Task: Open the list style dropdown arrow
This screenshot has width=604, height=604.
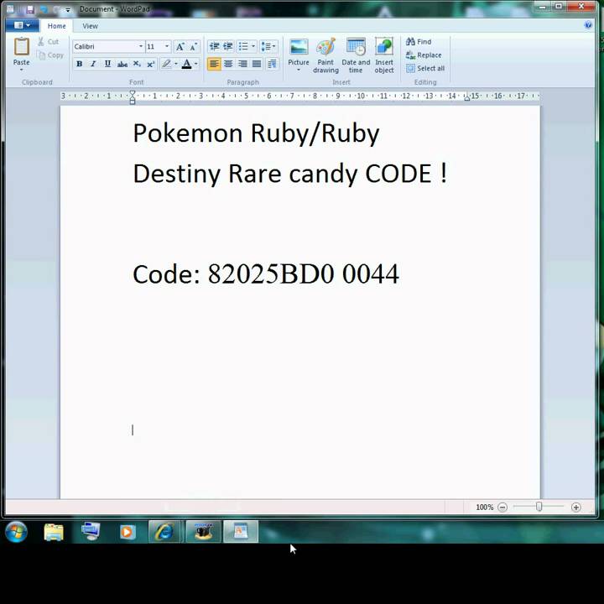Action: coord(253,47)
